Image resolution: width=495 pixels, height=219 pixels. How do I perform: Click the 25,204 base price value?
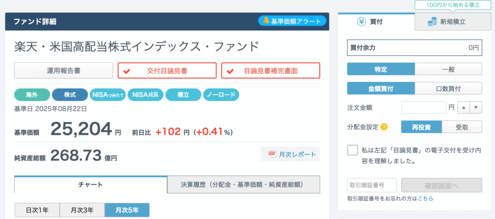81,128
